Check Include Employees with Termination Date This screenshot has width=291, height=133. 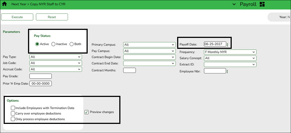(13, 108)
